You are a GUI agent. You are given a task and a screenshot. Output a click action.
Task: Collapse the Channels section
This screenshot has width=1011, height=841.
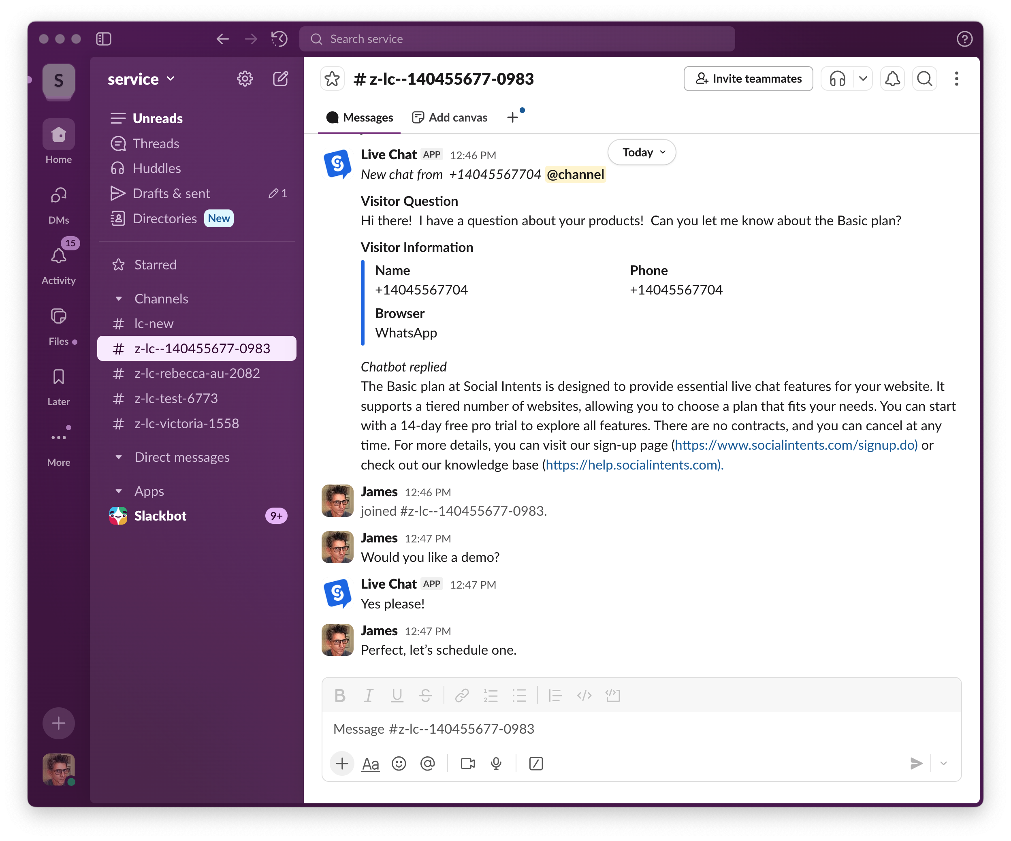[119, 299]
